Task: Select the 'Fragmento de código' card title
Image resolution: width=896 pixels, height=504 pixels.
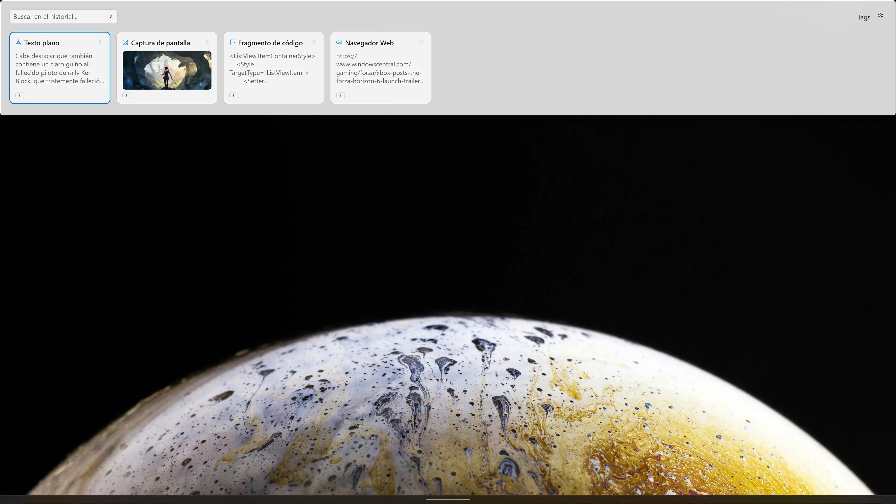Action: click(x=270, y=43)
